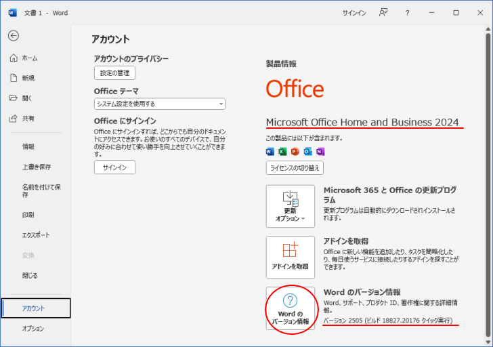The height and width of the screenshot is (347, 493).
Task: Click the vertical scrollbar thumb
Action: pos(488,185)
